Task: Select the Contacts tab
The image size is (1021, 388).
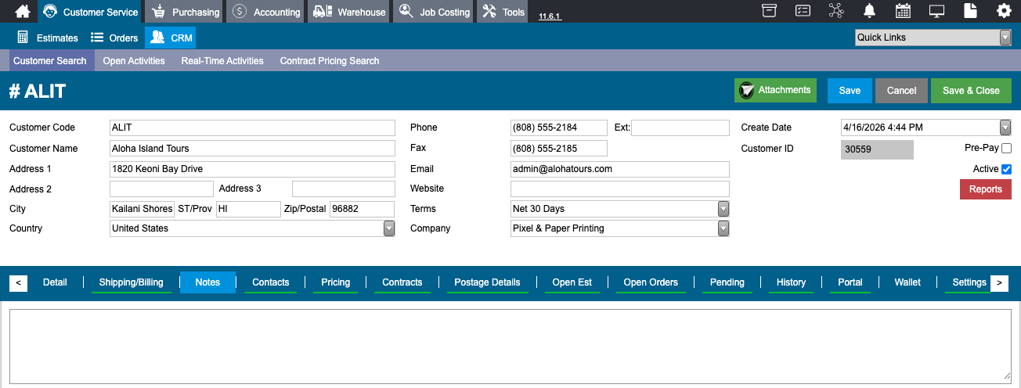Action: click(x=271, y=282)
